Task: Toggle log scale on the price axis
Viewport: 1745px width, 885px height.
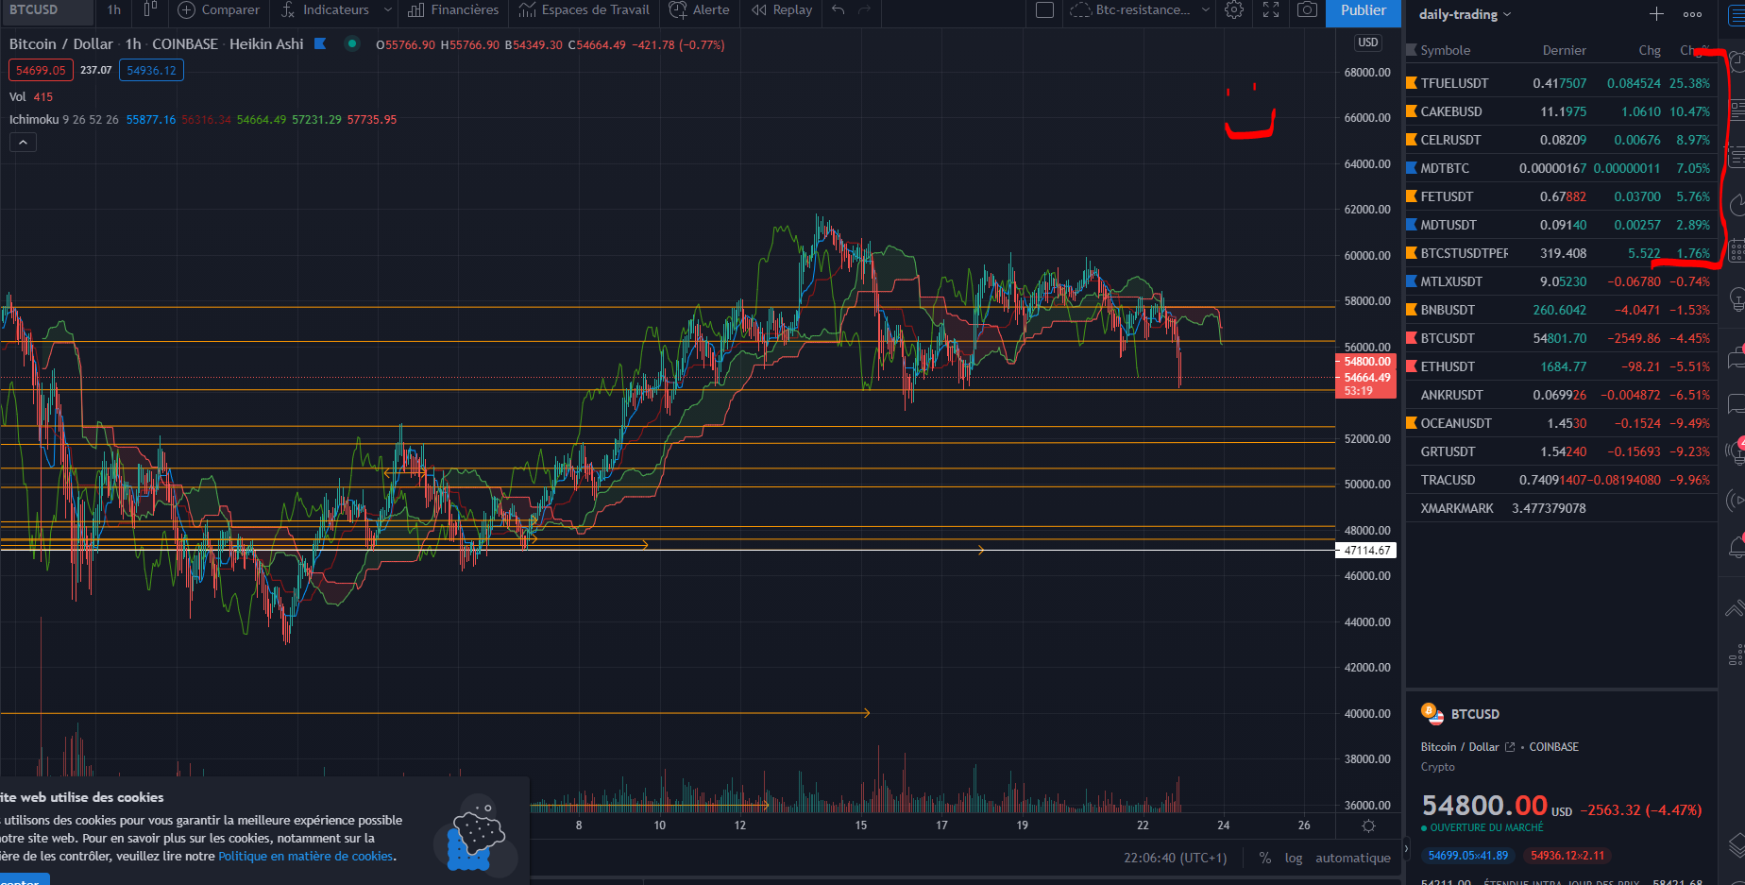Action: tap(1294, 858)
